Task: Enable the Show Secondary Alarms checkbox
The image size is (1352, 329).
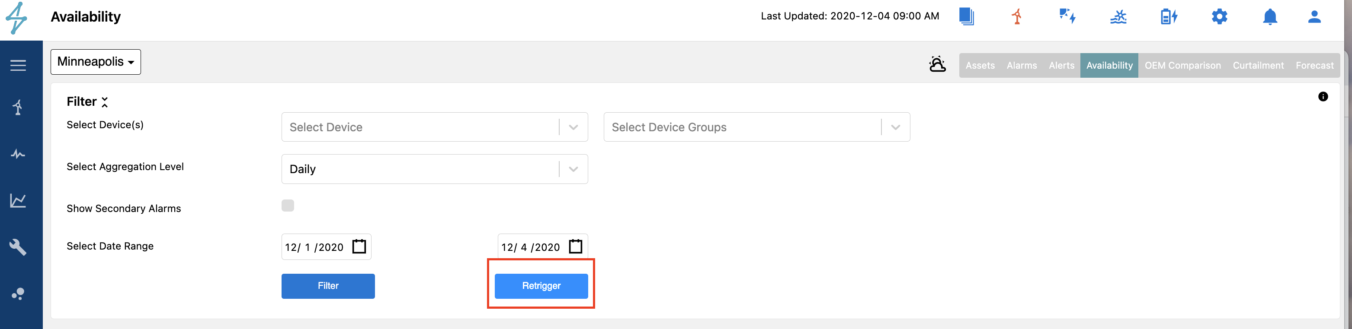Action: (x=288, y=206)
